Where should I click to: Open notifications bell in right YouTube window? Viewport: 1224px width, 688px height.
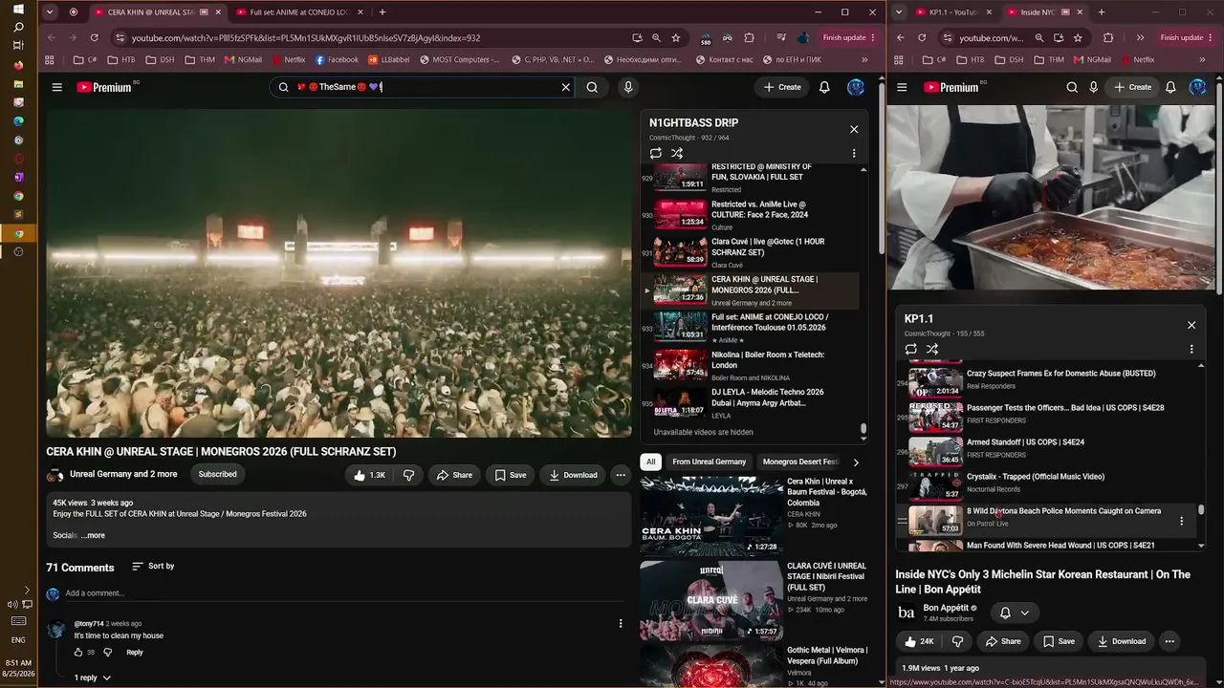pos(1170,87)
